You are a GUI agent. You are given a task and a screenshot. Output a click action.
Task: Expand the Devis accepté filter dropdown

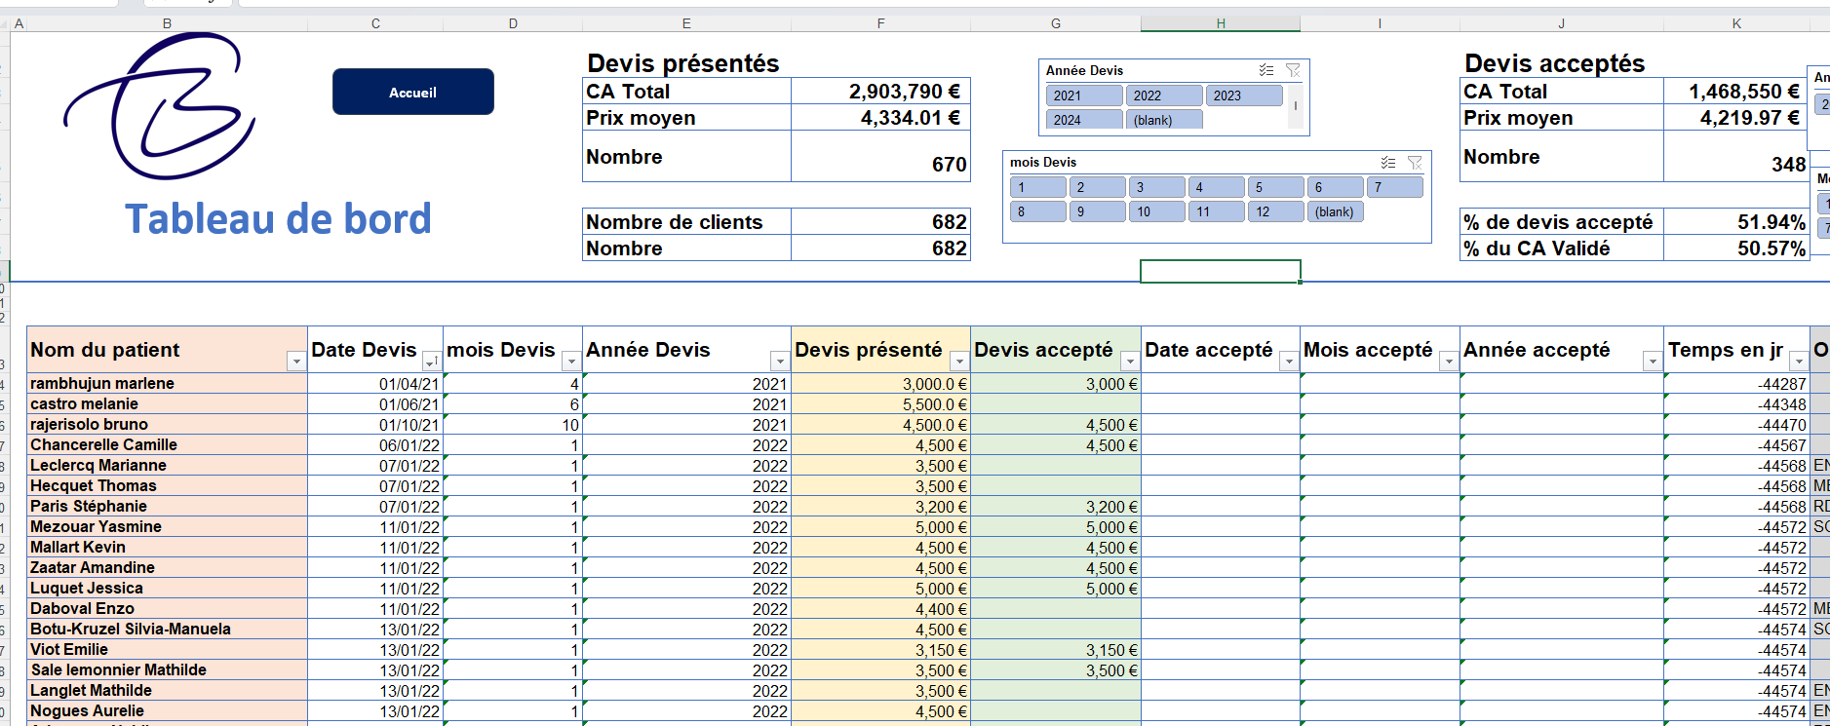point(1129,362)
